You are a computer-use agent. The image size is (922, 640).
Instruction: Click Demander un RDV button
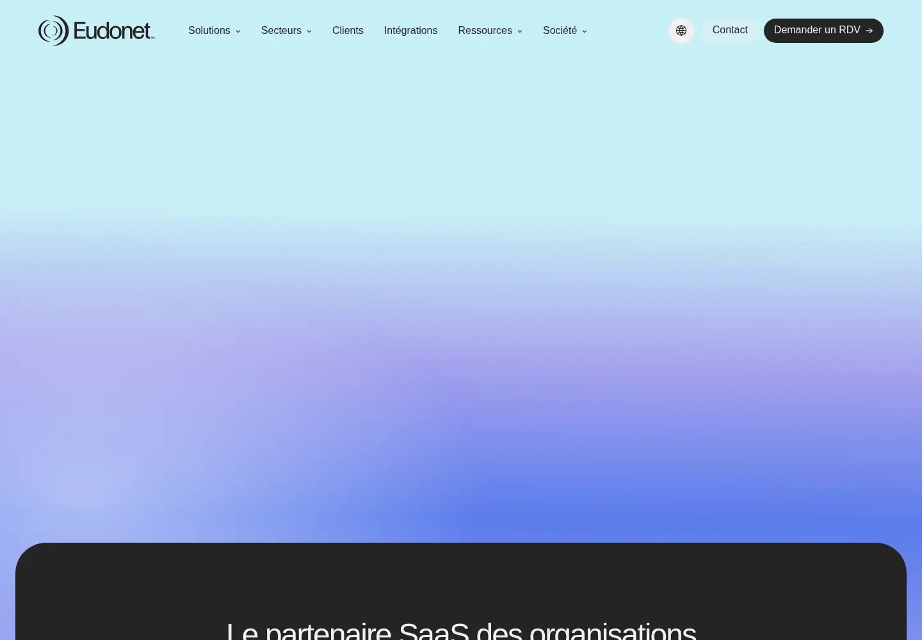click(x=823, y=31)
